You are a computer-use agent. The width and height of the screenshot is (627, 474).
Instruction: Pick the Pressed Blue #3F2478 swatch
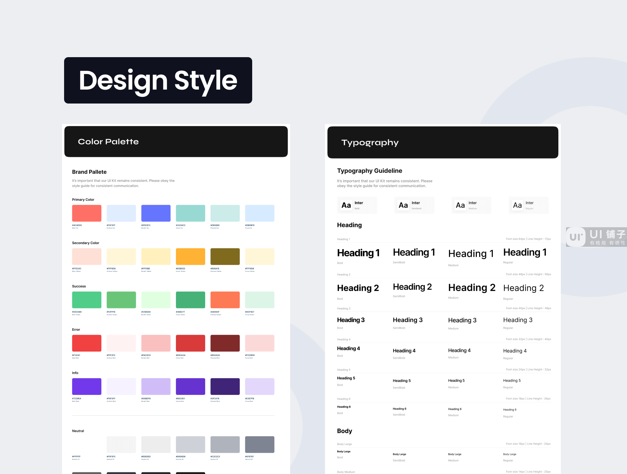(225, 387)
